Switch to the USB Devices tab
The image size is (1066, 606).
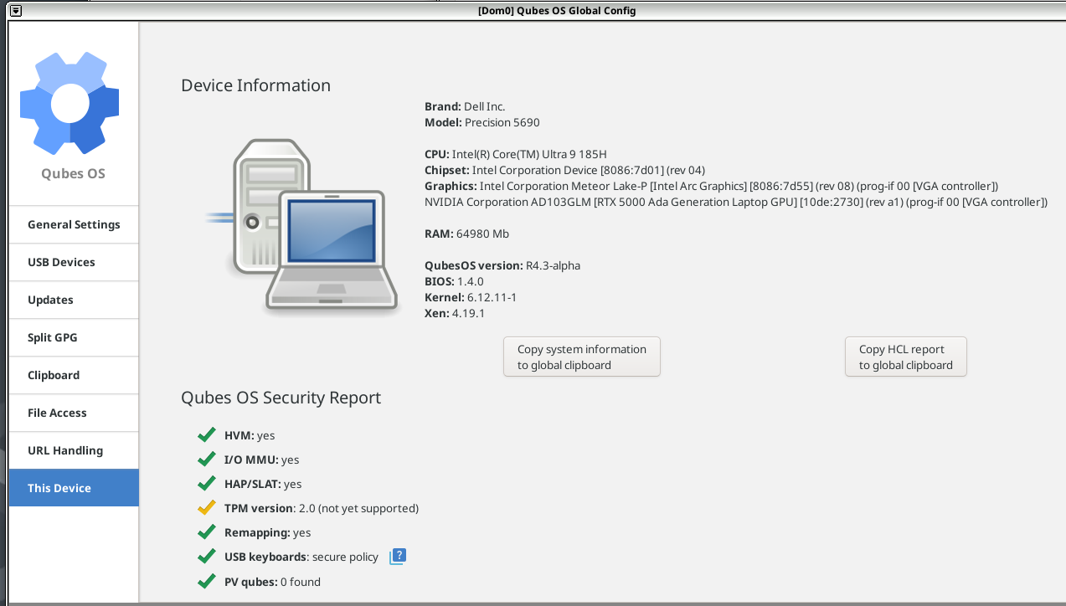click(74, 262)
